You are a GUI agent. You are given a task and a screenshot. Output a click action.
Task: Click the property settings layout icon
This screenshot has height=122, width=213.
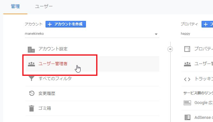pos(187,49)
